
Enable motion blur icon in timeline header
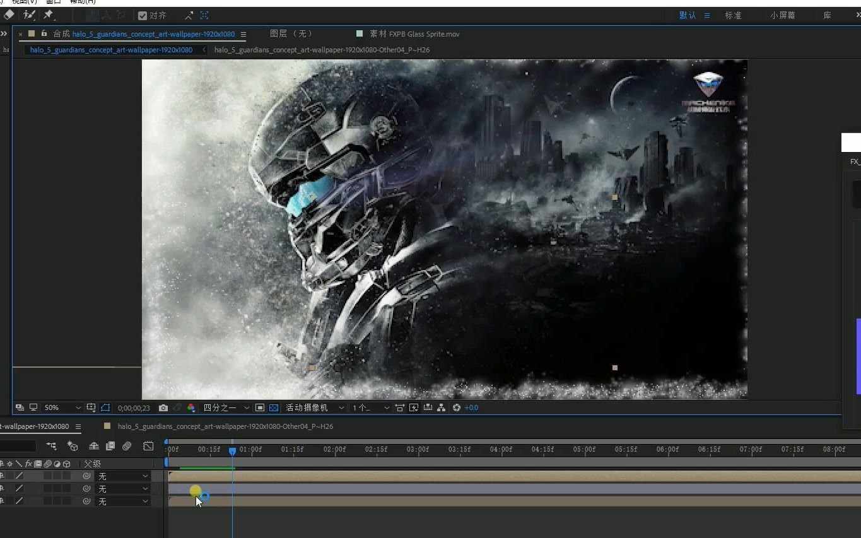click(127, 446)
